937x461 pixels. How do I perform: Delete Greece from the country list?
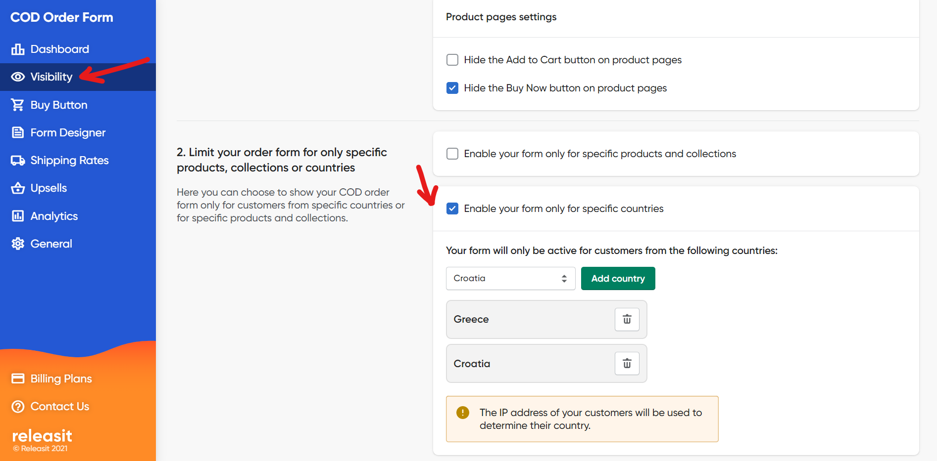(x=627, y=319)
